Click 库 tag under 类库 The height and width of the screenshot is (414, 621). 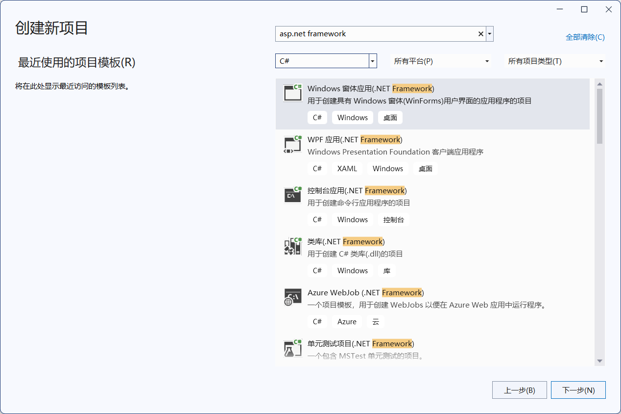click(x=387, y=271)
